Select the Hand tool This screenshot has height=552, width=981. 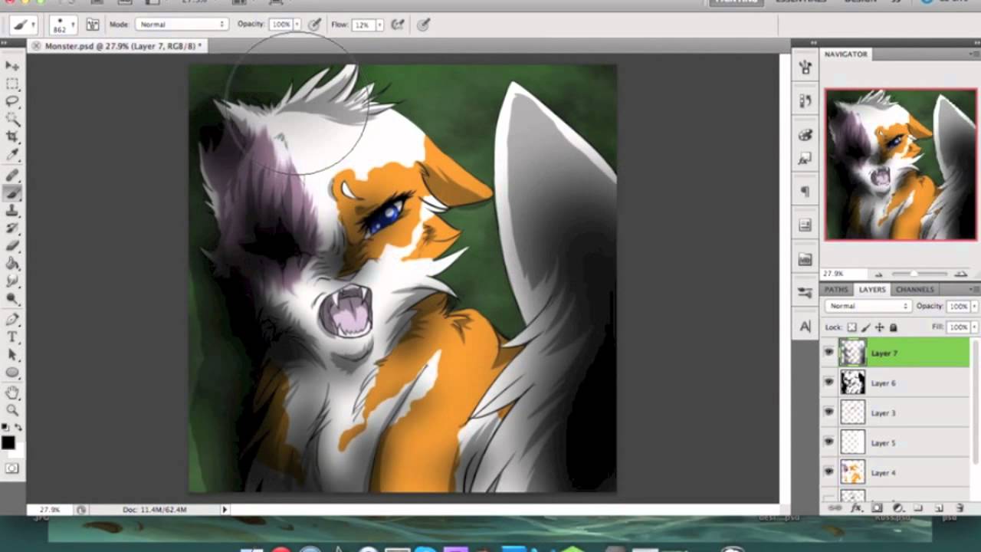click(x=12, y=393)
